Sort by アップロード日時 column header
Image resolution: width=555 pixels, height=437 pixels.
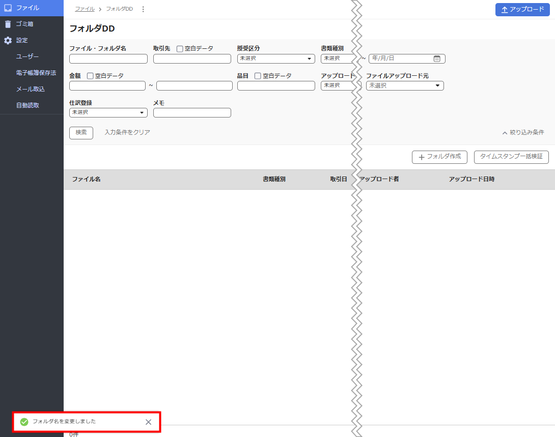[x=471, y=179]
